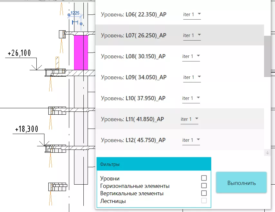
Task: Click the Выполнить button
Action: point(241,183)
